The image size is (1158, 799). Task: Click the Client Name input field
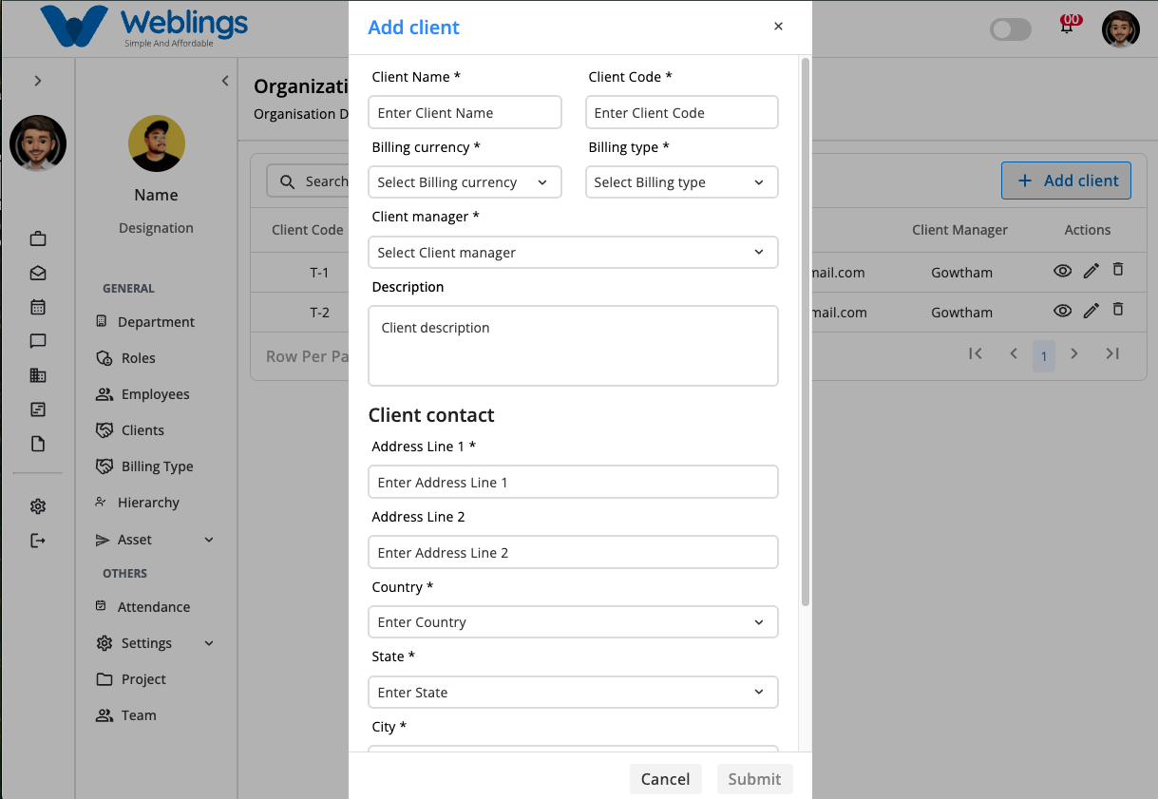pos(465,112)
